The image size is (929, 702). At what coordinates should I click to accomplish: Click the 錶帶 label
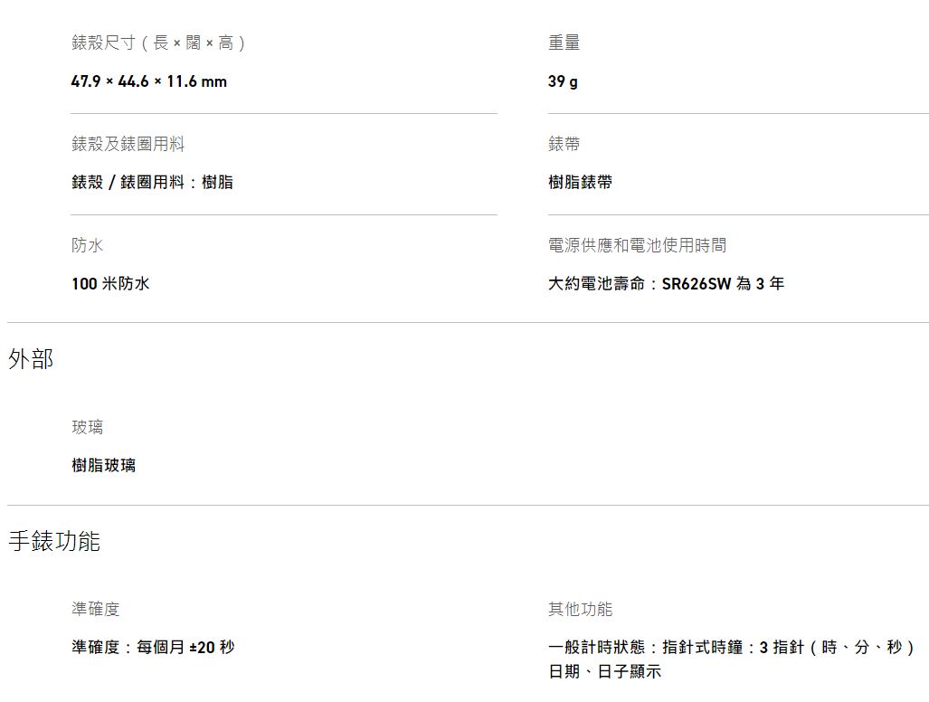(x=564, y=143)
